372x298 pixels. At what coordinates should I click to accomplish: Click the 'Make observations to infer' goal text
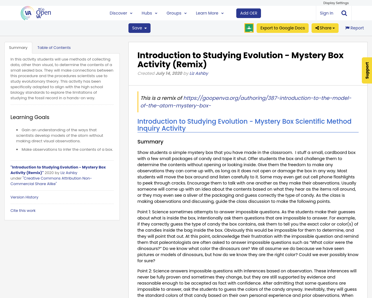pyautogui.click(x=67, y=150)
